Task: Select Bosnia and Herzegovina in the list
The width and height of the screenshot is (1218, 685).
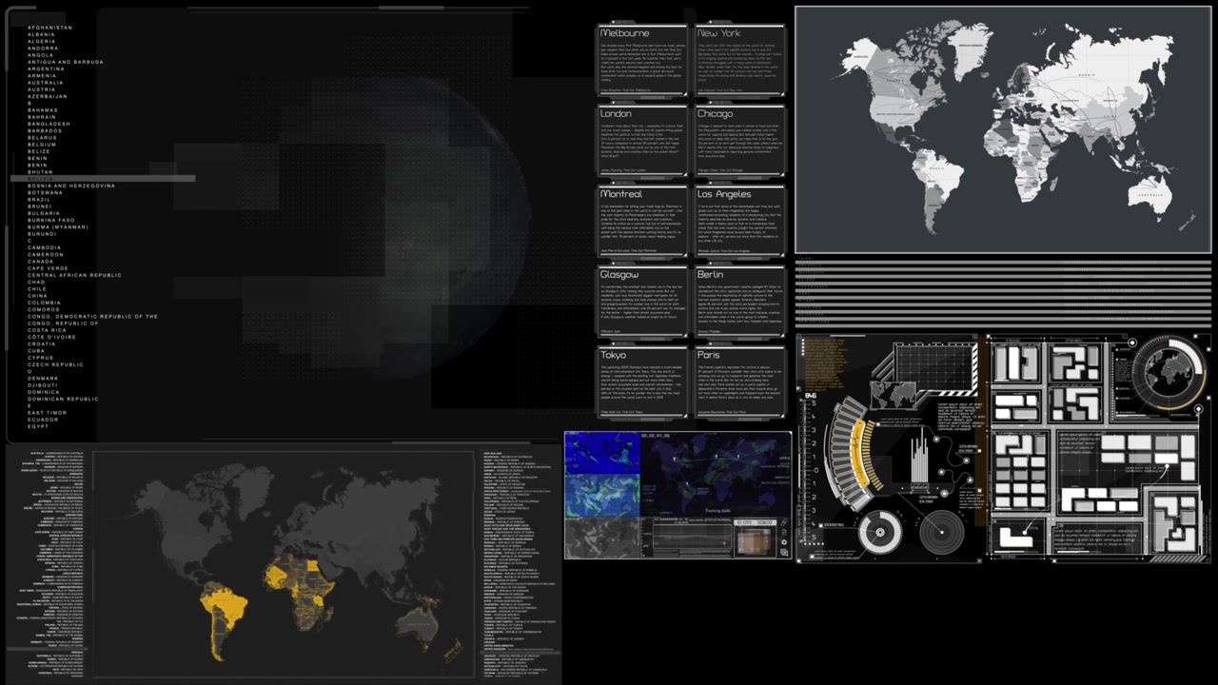Action: [71, 186]
